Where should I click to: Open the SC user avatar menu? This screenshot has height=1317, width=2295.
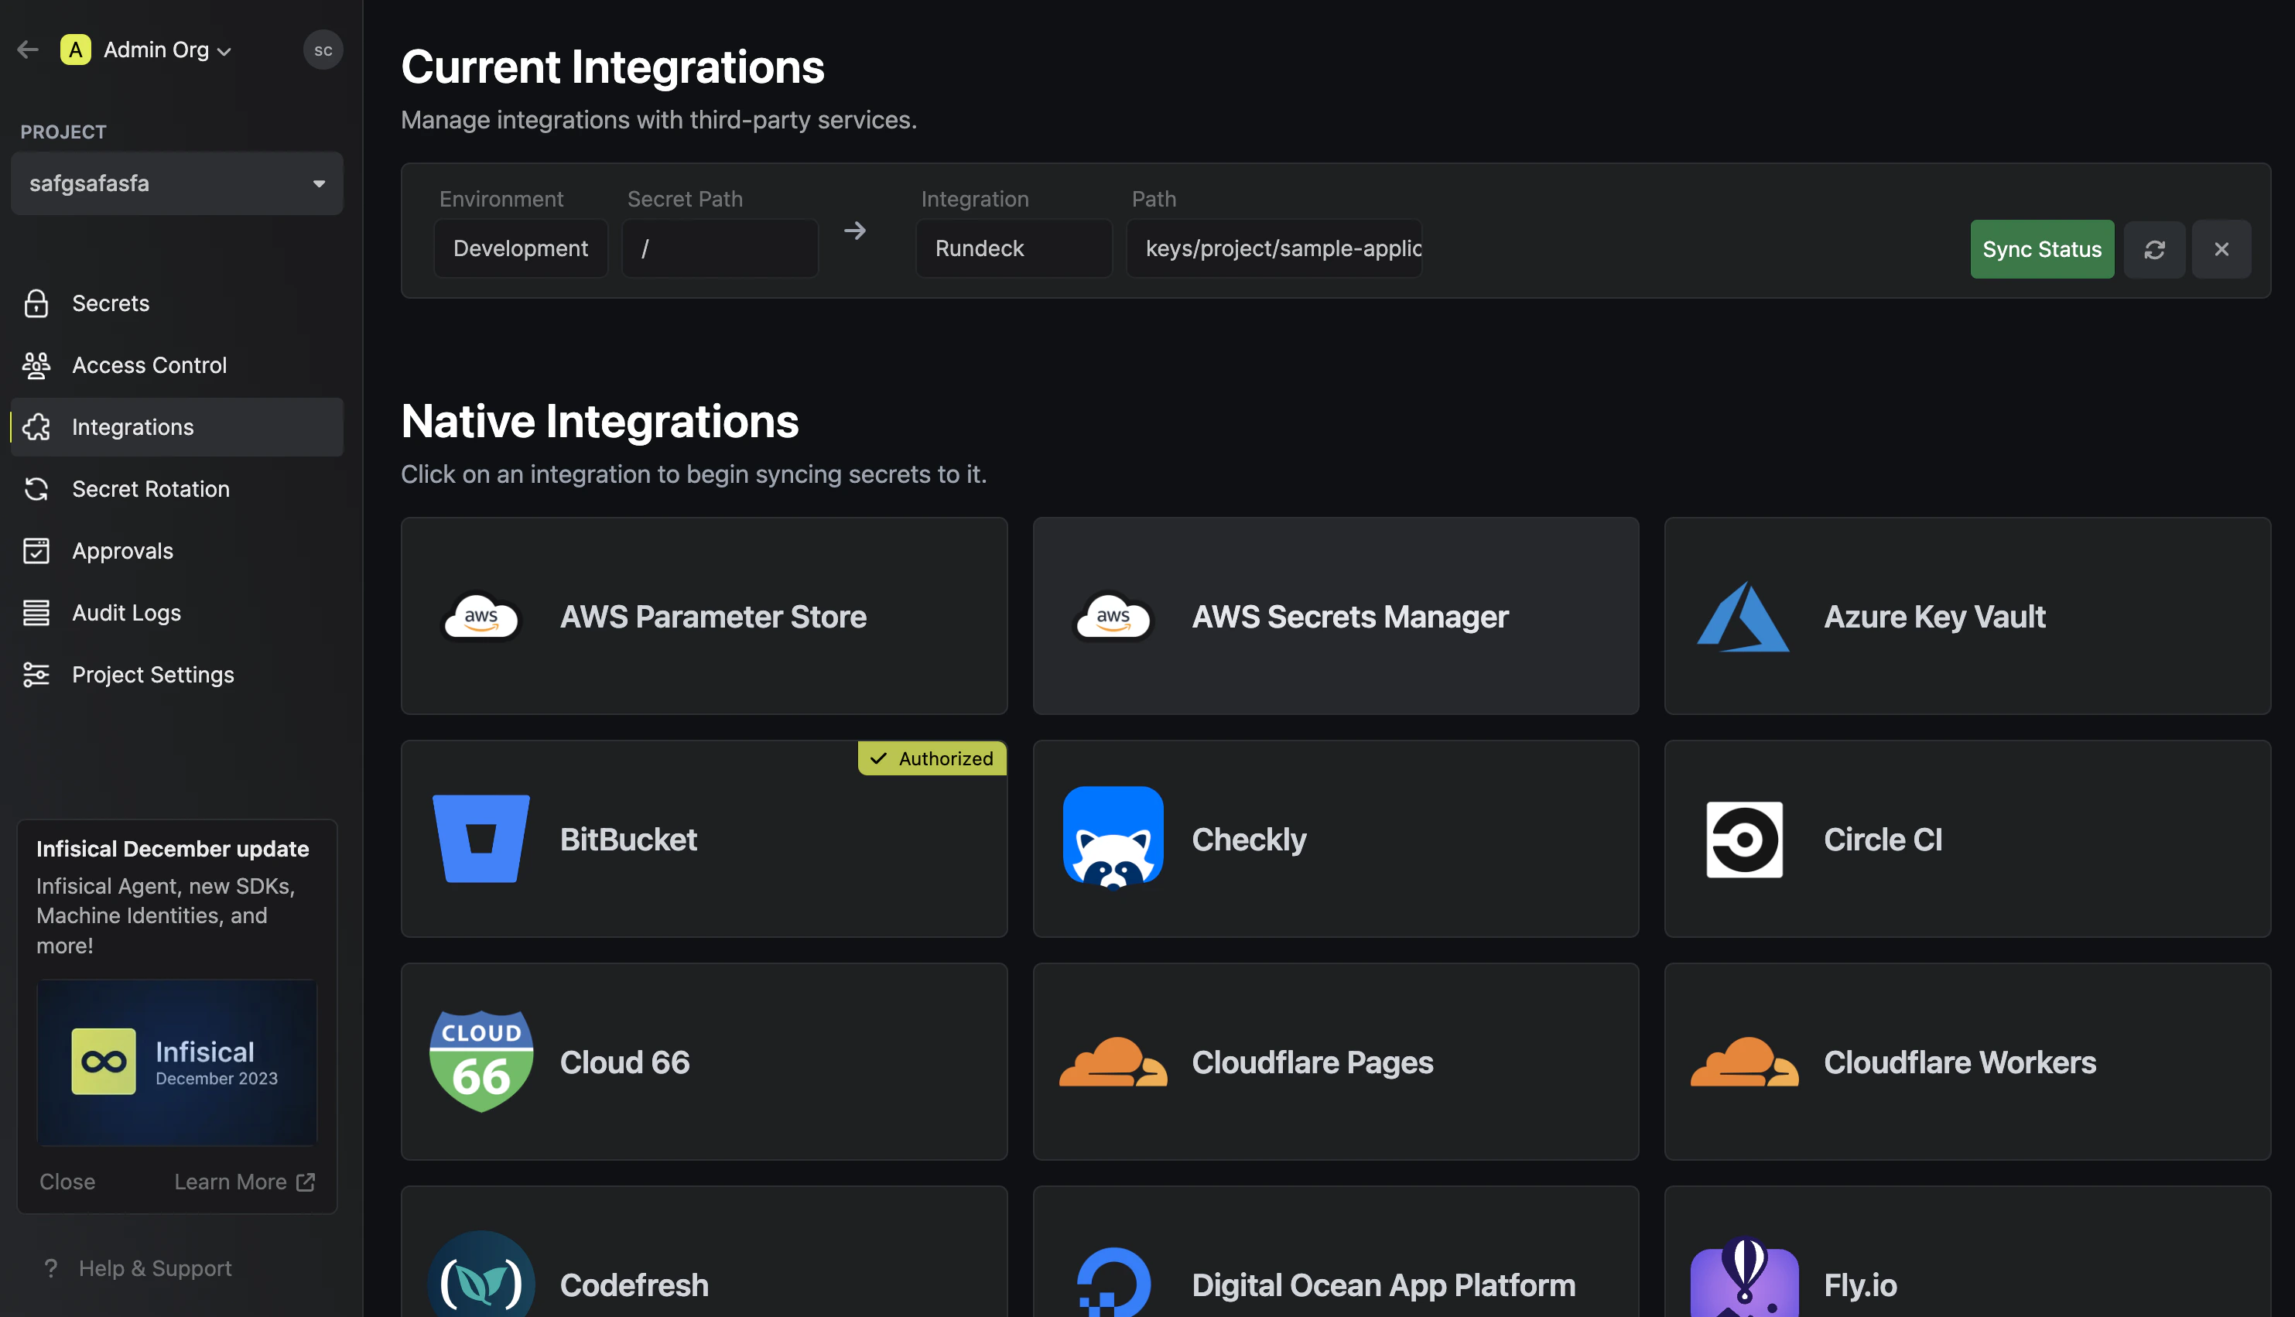point(323,50)
